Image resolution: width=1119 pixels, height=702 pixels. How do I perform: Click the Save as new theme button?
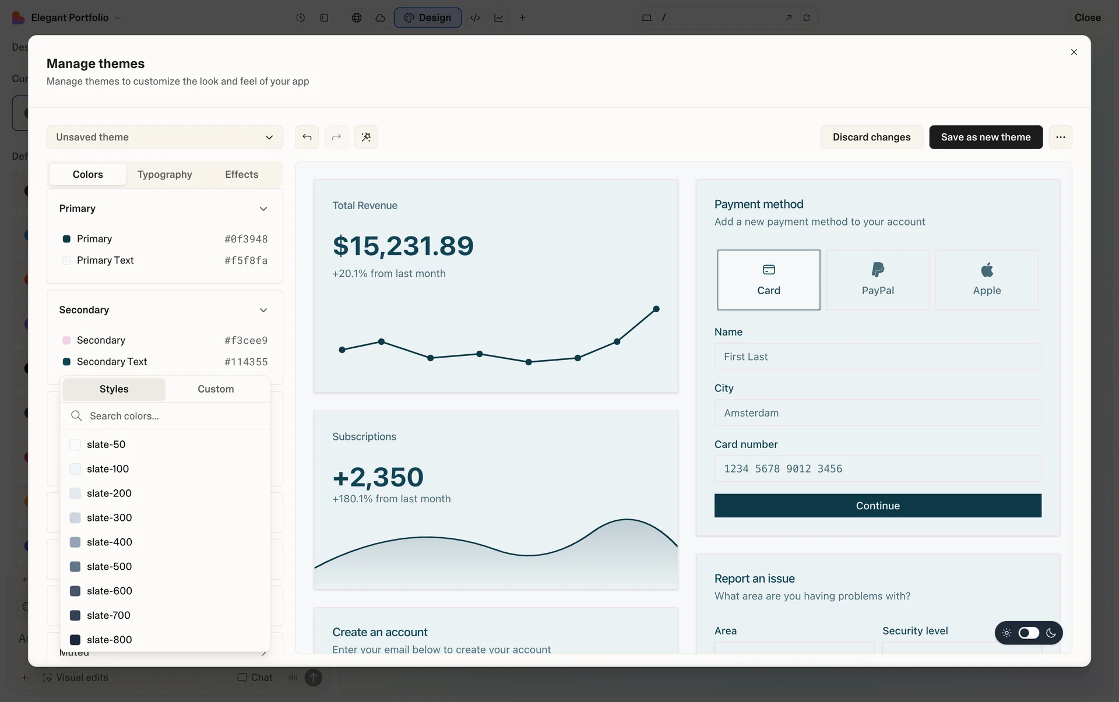point(985,137)
